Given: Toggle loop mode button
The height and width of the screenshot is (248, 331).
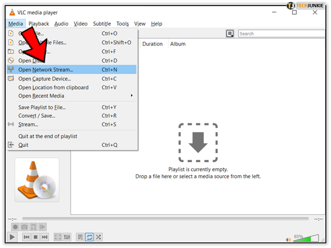Looking at the screenshot, I should [x=89, y=237].
